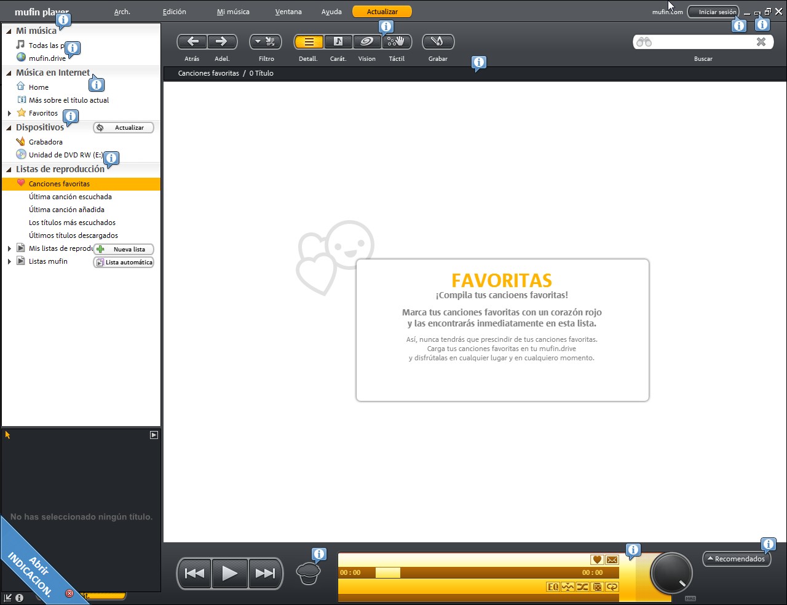Click the orange Actualizar menu button
Viewport: 787px width, 605px height.
click(x=382, y=12)
